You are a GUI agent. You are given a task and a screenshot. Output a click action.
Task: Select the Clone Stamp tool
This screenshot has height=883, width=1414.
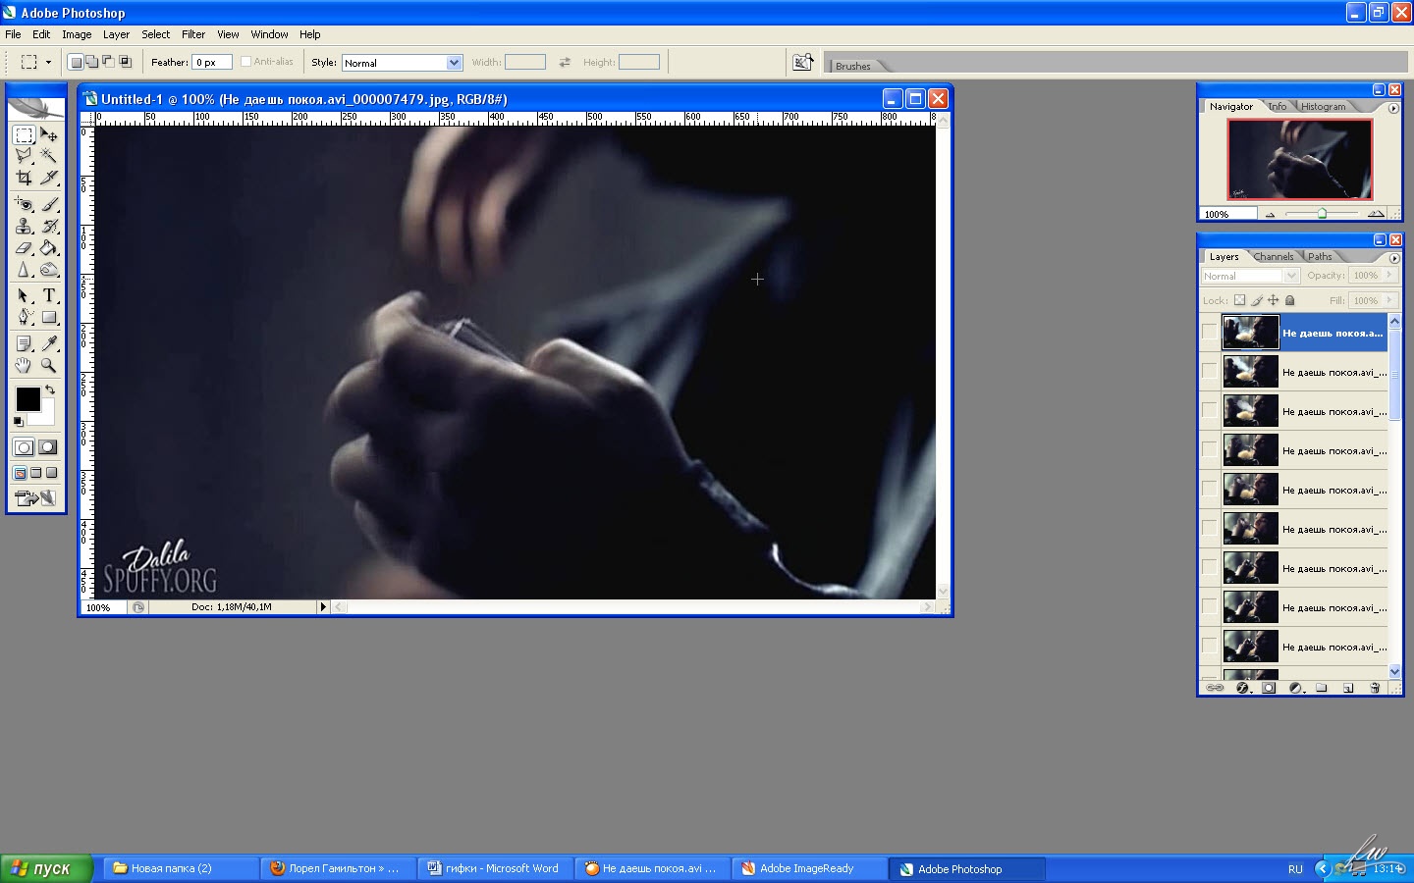(x=24, y=226)
